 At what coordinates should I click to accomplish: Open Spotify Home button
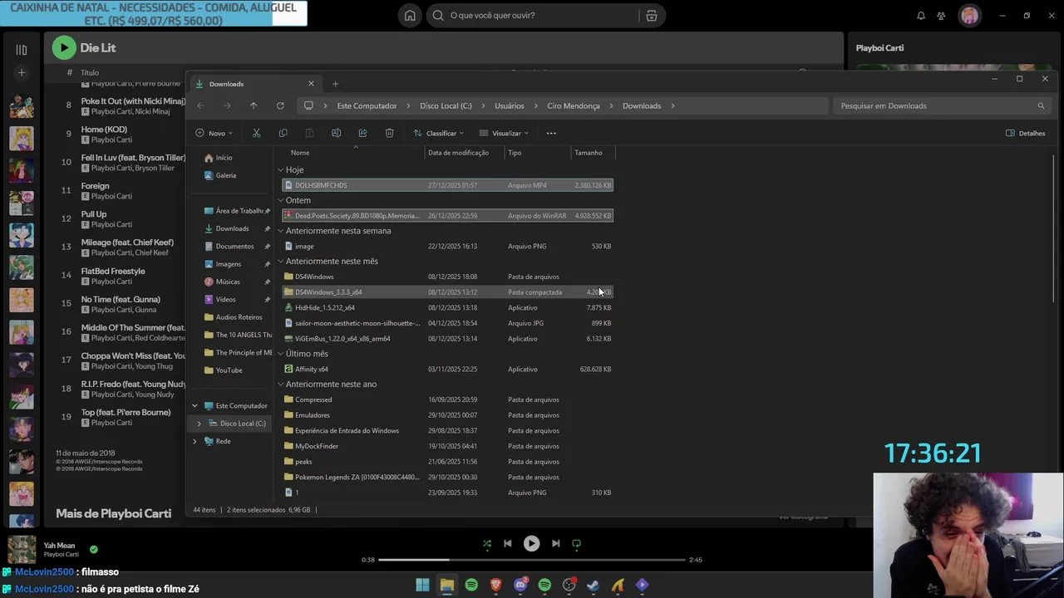tap(410, 15)
